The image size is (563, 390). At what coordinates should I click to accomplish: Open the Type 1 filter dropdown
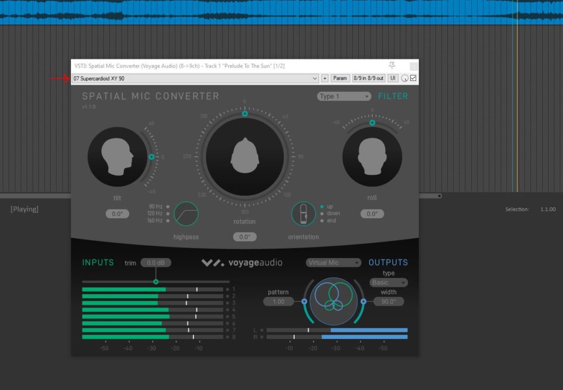(x=344, y=96)
